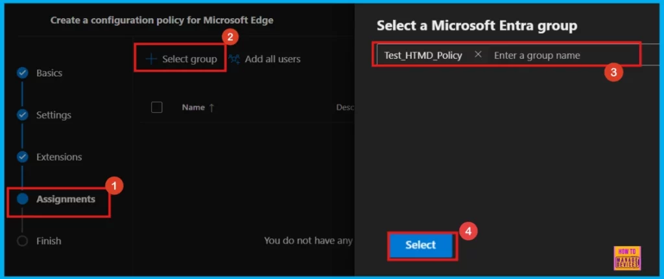Click the Basics step checkmark circle

point(22,73)
